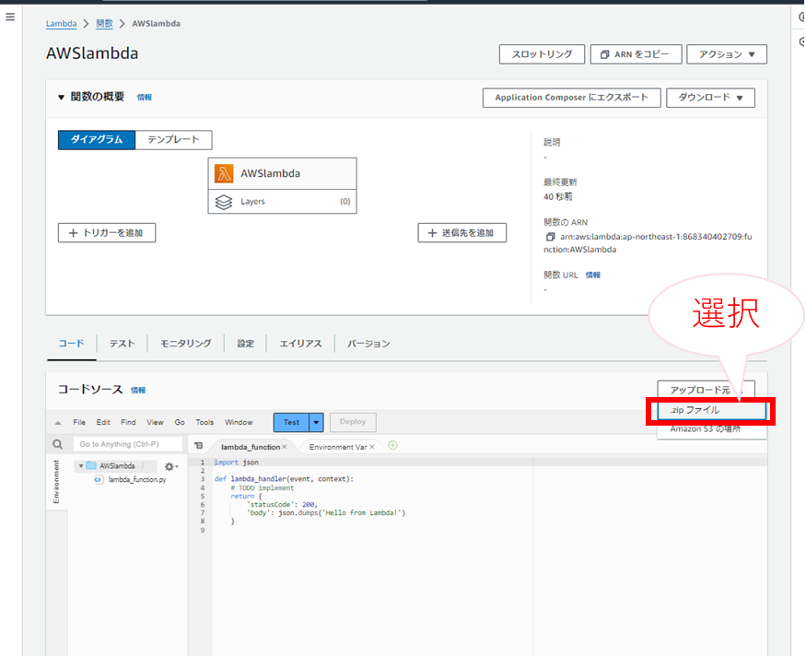This screenshot has height=656, width=806.
Task: Open the Edit menu in editor
Action: click(103, 422)
